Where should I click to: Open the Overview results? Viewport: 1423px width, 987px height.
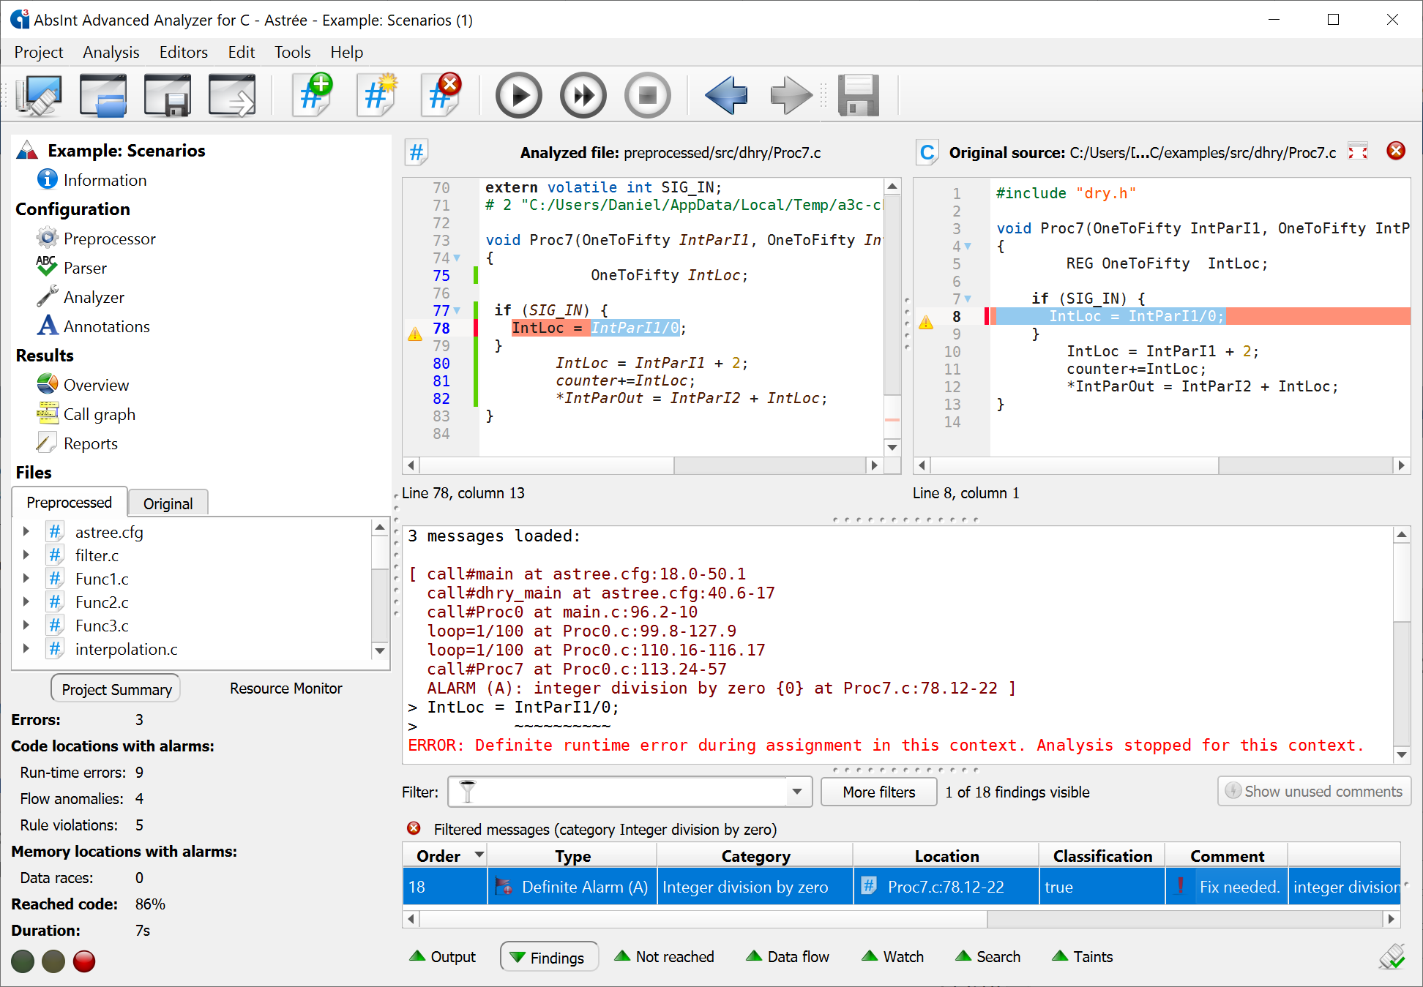(96, 385)
